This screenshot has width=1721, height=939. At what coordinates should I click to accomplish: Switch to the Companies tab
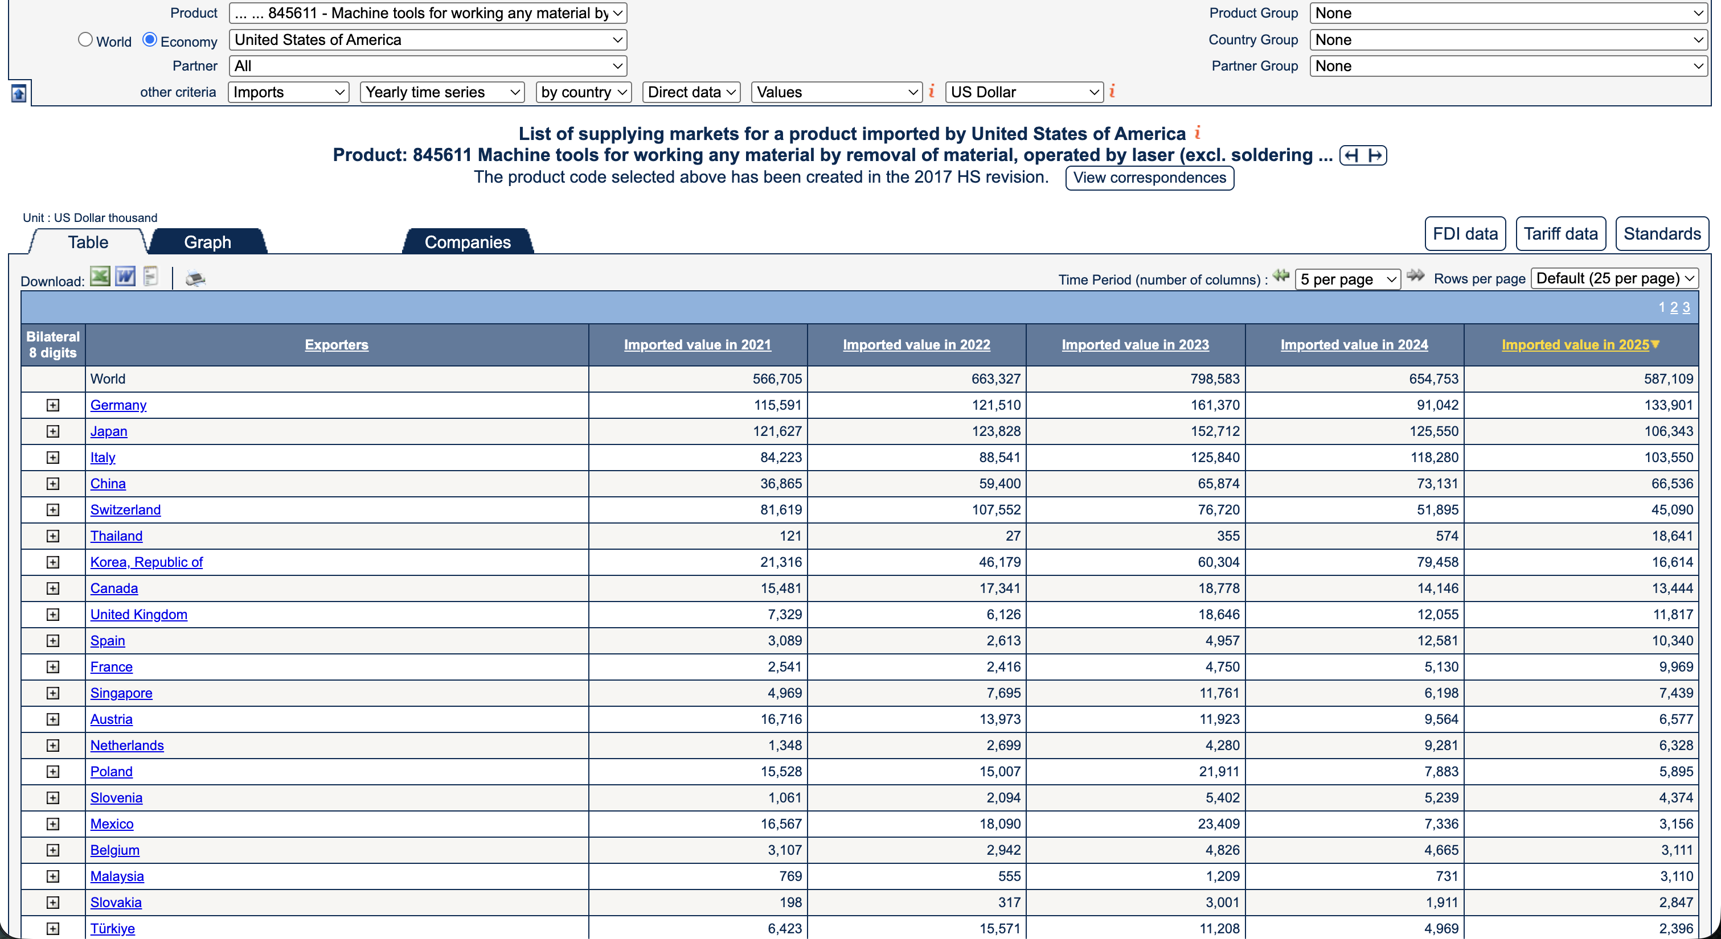click(467, 242)
